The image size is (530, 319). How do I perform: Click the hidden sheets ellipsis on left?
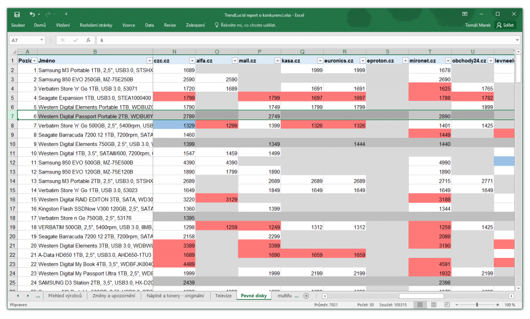pyautogui.click(x=38, y=296)
